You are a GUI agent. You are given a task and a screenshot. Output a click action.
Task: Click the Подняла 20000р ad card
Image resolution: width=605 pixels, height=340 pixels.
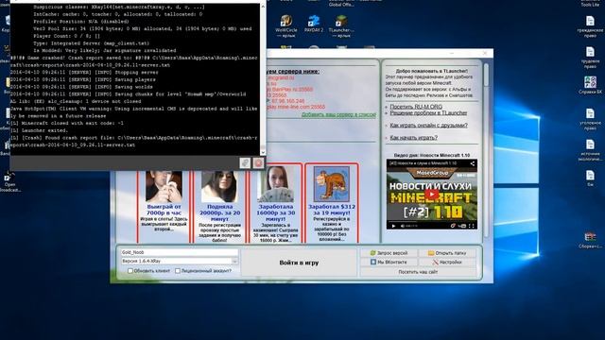tap(219, 206)
